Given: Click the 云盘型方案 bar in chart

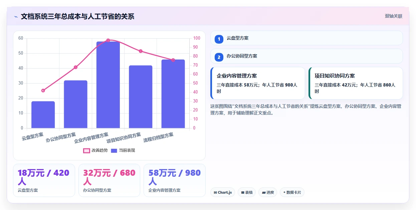Looking at the screenshot, I should pyautogui.click(x=43, y=115).
